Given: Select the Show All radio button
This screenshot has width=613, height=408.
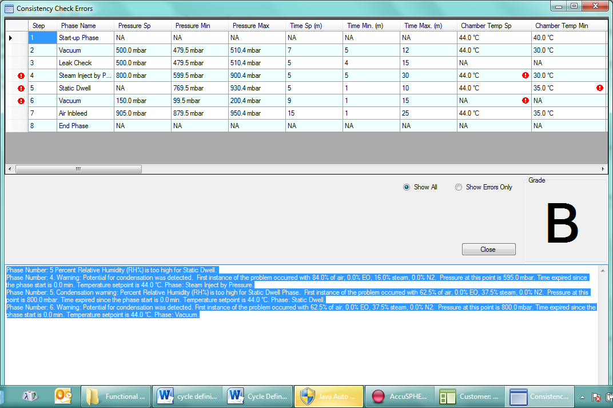Looking at the screenshot, I should pos(407,187).
